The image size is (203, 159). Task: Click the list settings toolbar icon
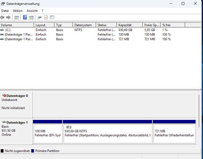tap(52, 17)
